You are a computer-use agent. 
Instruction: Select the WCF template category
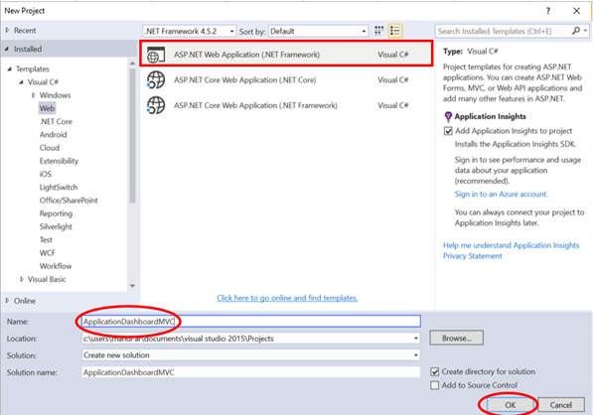pos(47,253)
